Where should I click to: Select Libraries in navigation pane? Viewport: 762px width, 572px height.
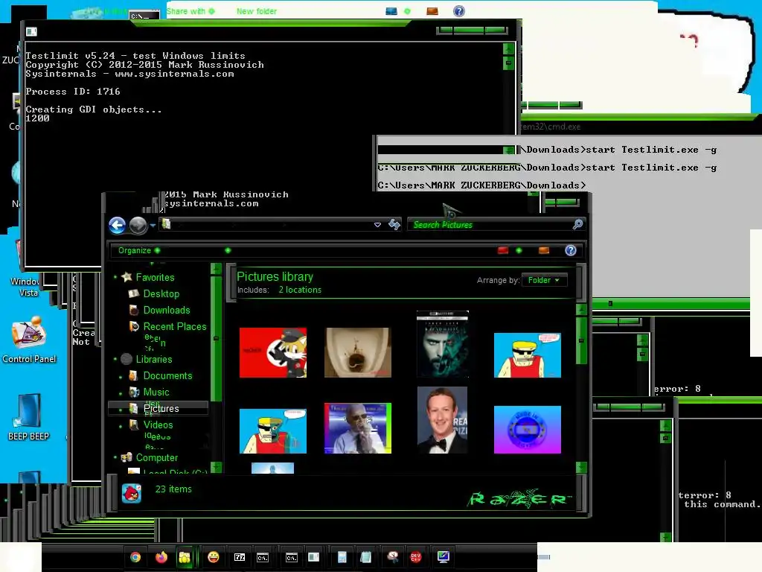154,360
